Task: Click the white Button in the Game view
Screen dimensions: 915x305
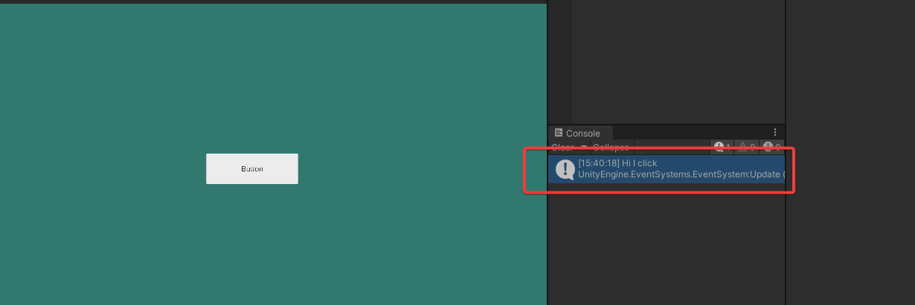Action: pos(251,168)
